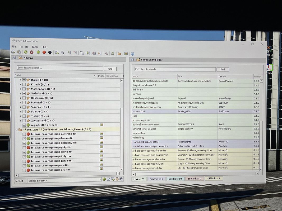Viewport: 282px width, 211px height.
Task: Click the clipboard paste icon in toolbar
Action: tap(19, 52)
